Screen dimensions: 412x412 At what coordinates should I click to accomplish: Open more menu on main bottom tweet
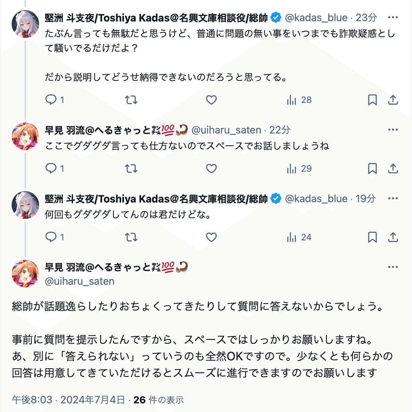pyautogui.click(x=393, y=267)
